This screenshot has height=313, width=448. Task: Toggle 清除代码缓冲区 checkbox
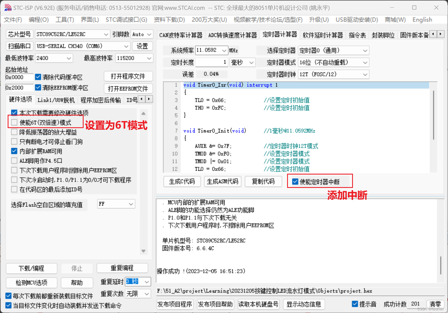click(x=38, y=77)
